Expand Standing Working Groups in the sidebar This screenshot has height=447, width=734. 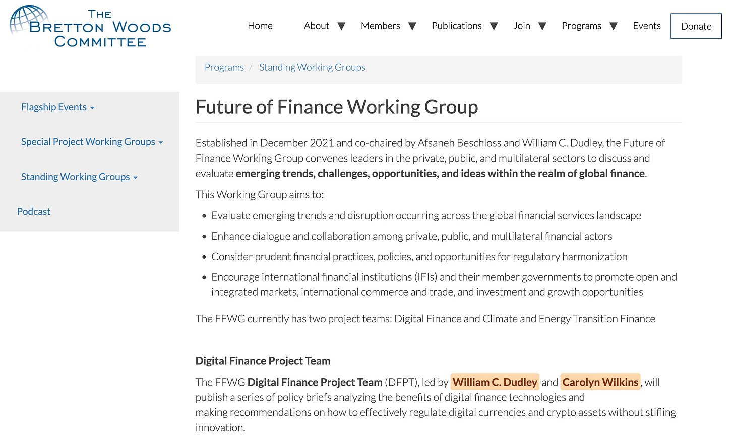(80, 177)
